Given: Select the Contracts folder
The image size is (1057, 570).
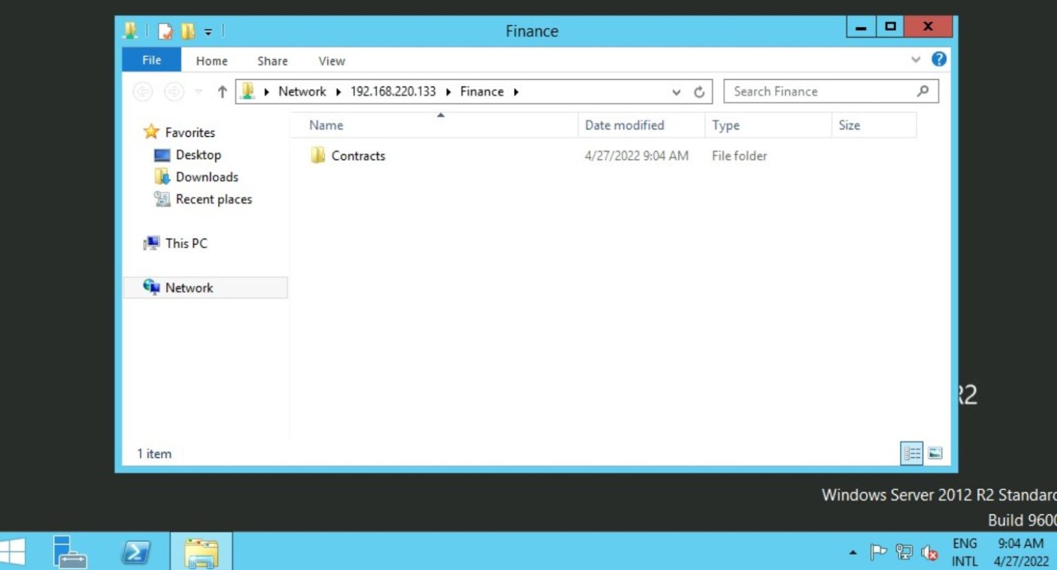Looking at the screenshot, I should point(358,156).
